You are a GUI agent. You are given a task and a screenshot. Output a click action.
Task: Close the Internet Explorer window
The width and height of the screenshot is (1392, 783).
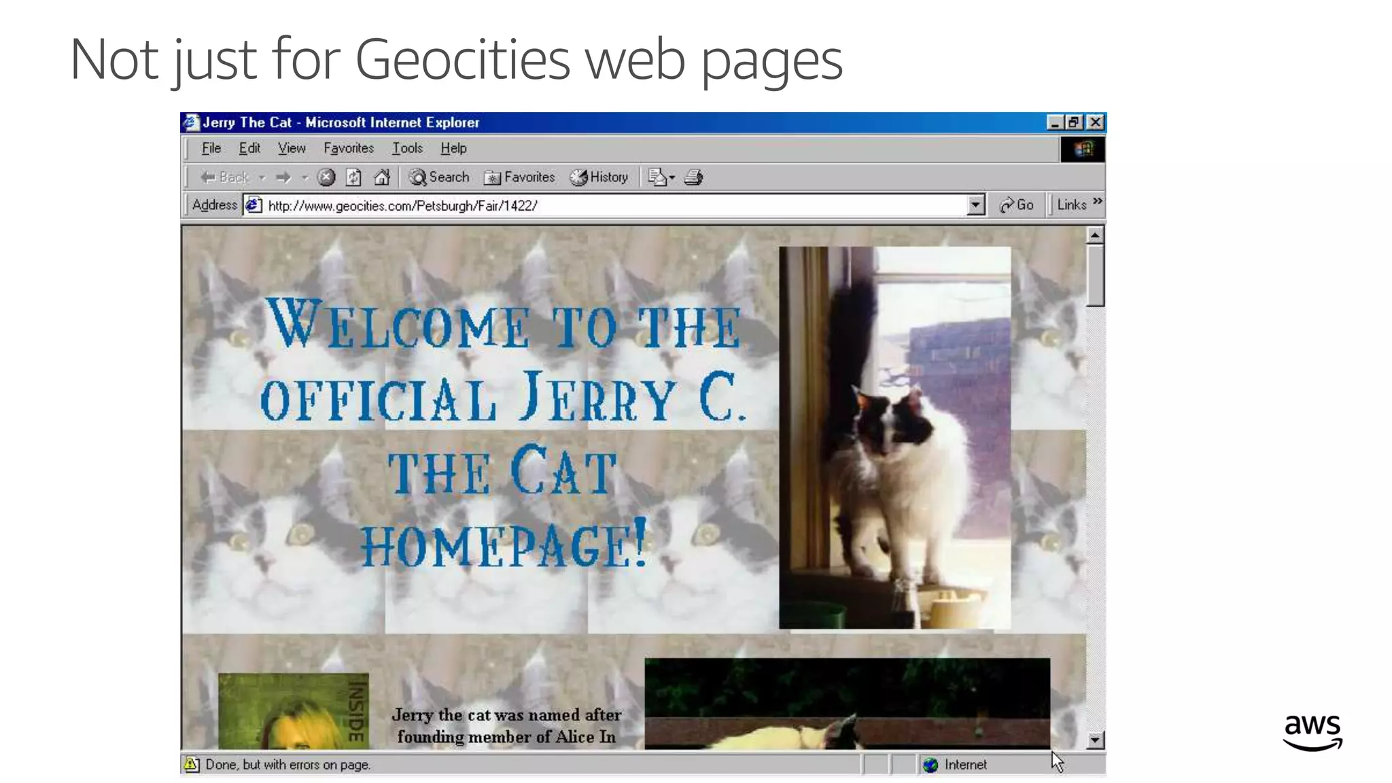tap(1095, 122)
